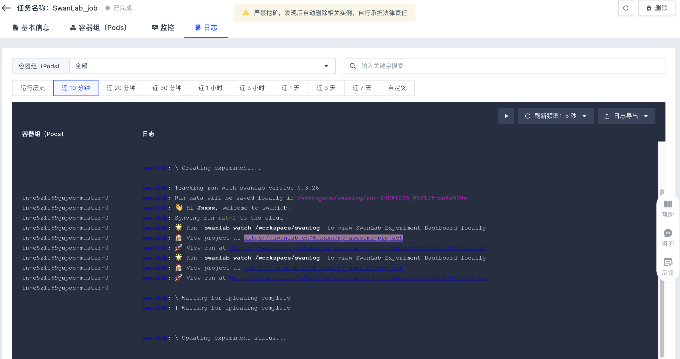Click the log path /workspace/swanlog/run-20241205 text
Screen dimensions: 680x359
tap(382, 198)
